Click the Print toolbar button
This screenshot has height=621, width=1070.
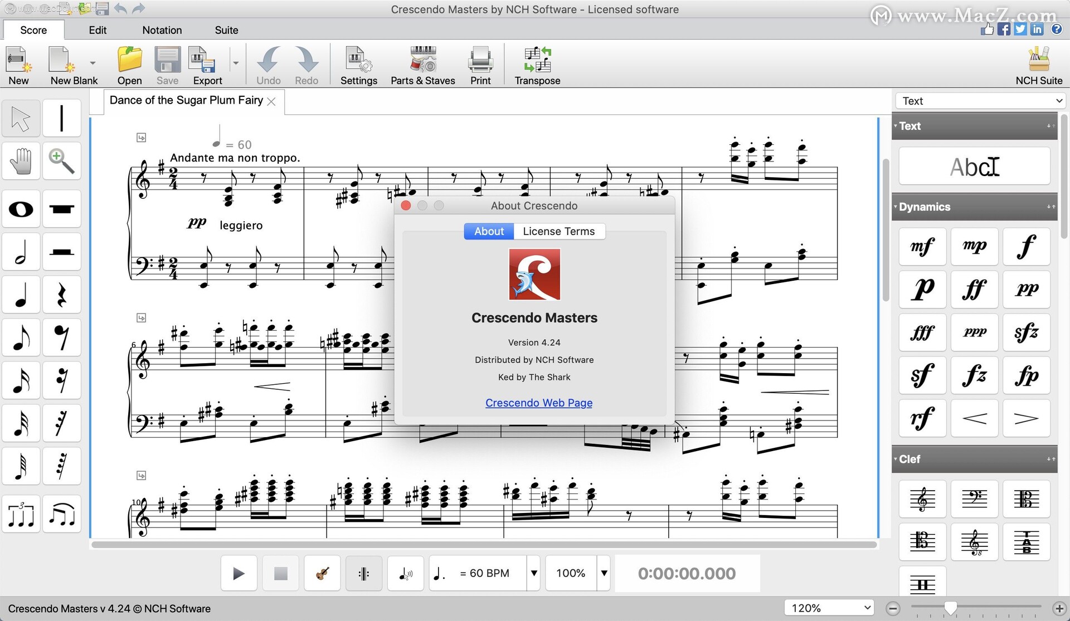point(480,66)
